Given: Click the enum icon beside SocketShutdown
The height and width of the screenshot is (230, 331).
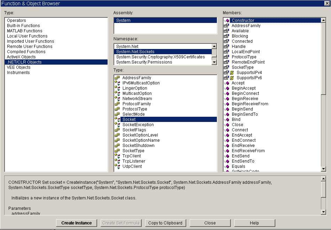Looking at the screenshot, I should tap(117, 146).
